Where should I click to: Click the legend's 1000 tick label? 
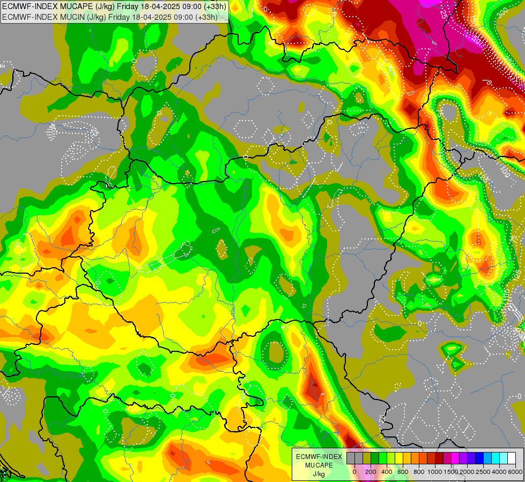click(x=435, y=472)
